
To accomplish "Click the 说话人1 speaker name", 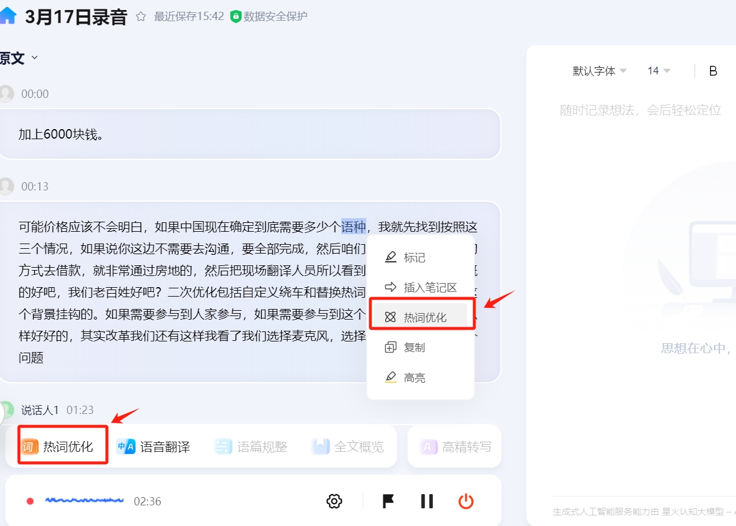I will click(40, 410).
